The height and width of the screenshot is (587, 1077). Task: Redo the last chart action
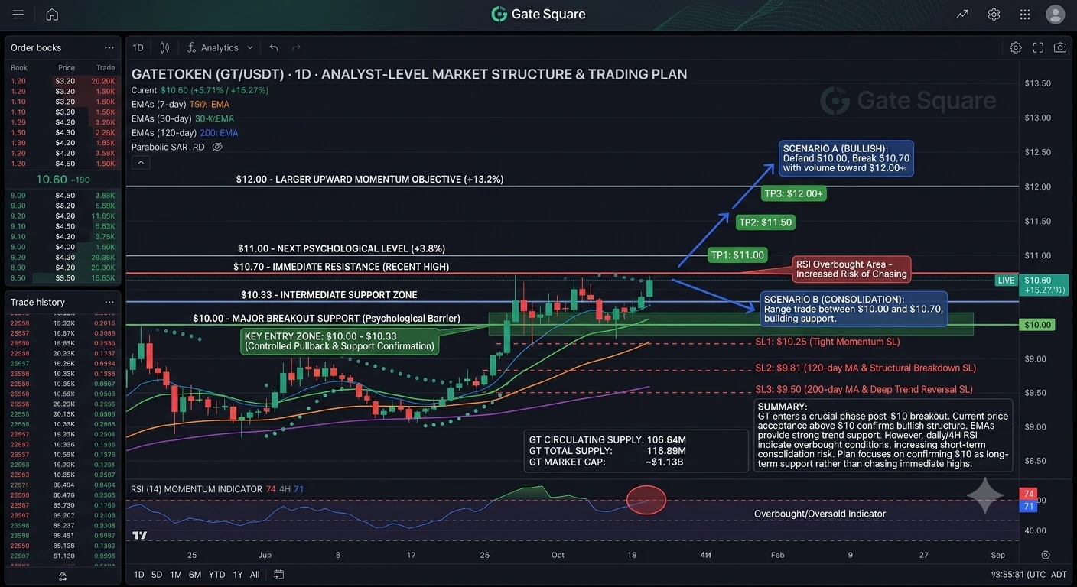[295, 47]
